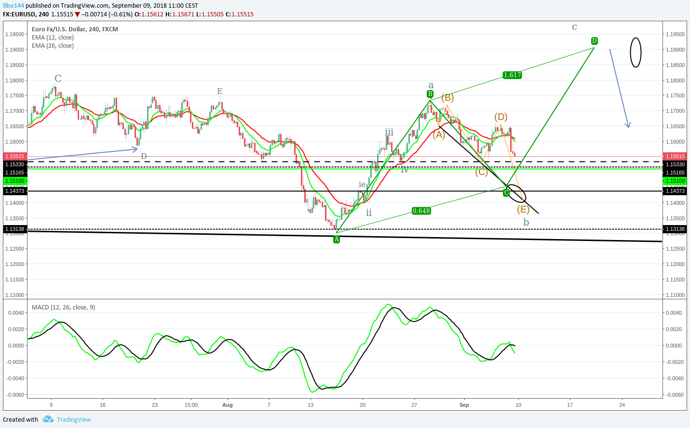Select the orange (A) wave label
The height and width of the screenshot is (428, 690).
click(439, 135)
